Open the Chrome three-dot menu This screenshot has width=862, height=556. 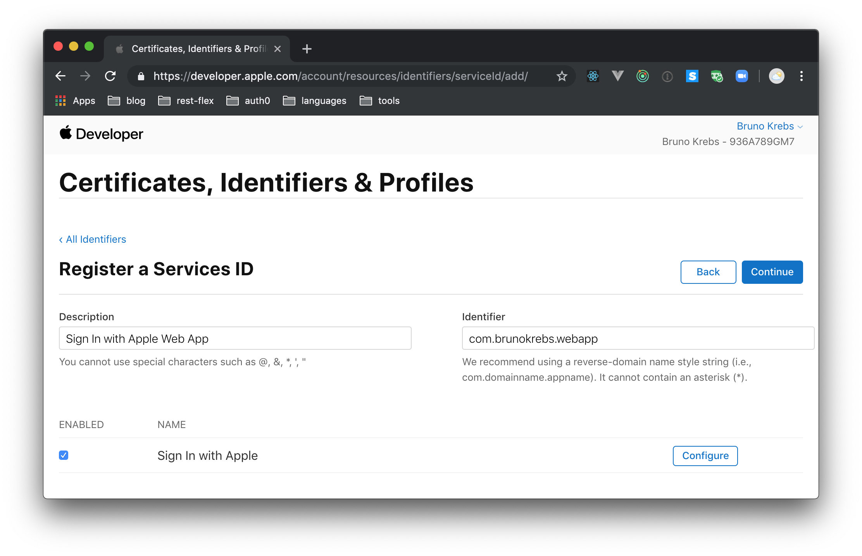(801, 76)
